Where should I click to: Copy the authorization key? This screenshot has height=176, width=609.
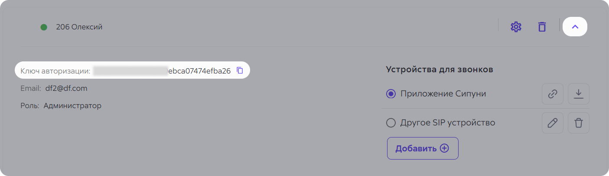[x=240, y=70]
